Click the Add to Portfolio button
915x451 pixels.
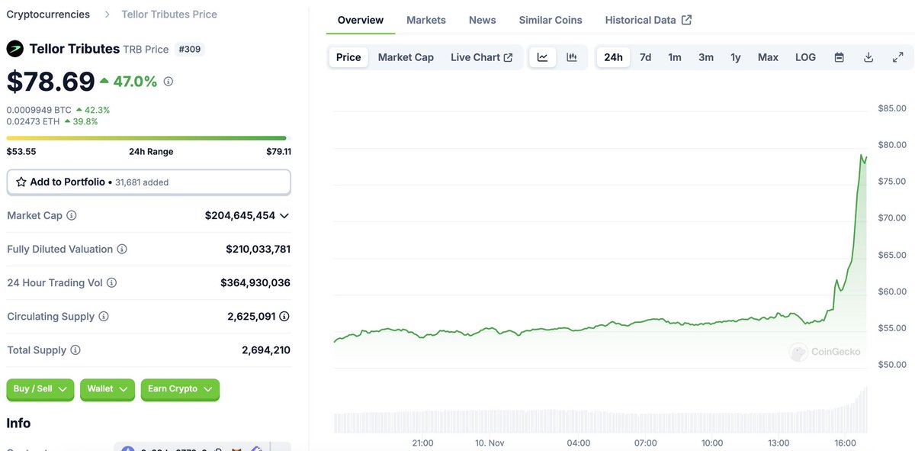coord(149,182)
